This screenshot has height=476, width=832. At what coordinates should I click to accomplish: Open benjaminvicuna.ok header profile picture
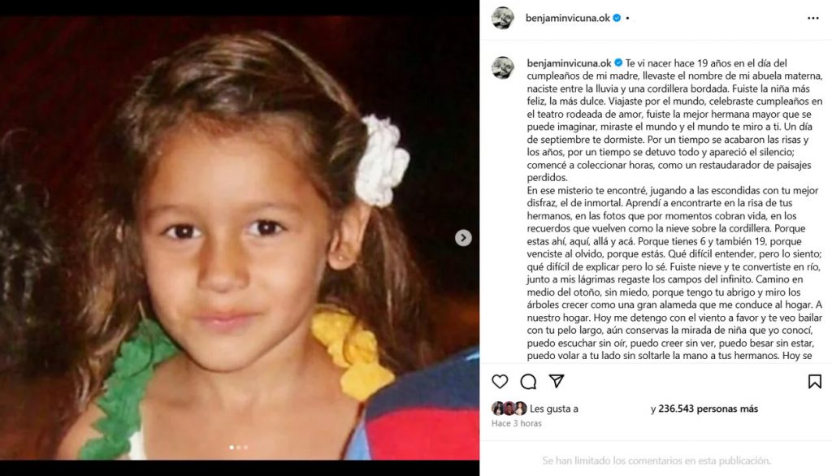502,18
